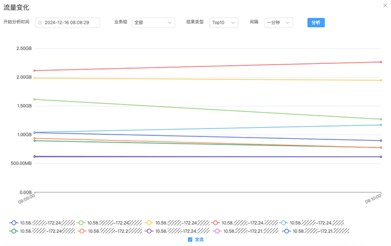
Task: Click the 500.00MB axis label
Action: [21, 164]
